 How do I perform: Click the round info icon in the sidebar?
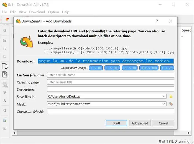click(x=5, y=30)
